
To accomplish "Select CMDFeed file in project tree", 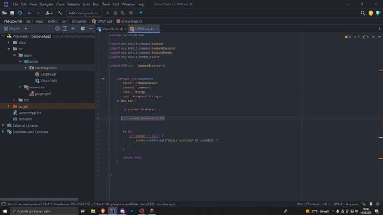I will coord(48,74).
